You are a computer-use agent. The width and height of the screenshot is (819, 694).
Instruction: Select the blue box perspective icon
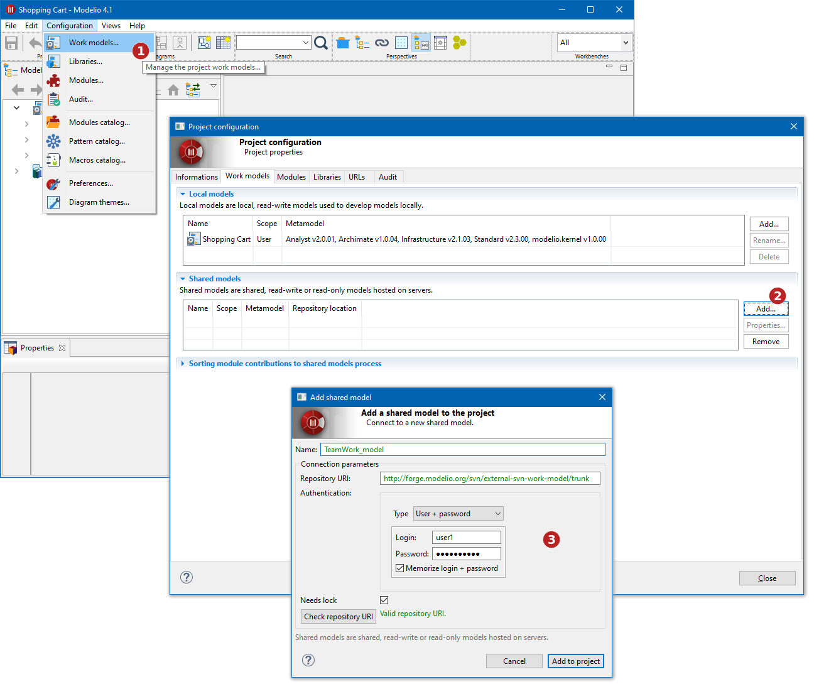point(343,43)
